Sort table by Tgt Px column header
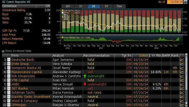This screenshot has width=189, height=107. click(x=123, y=55)
